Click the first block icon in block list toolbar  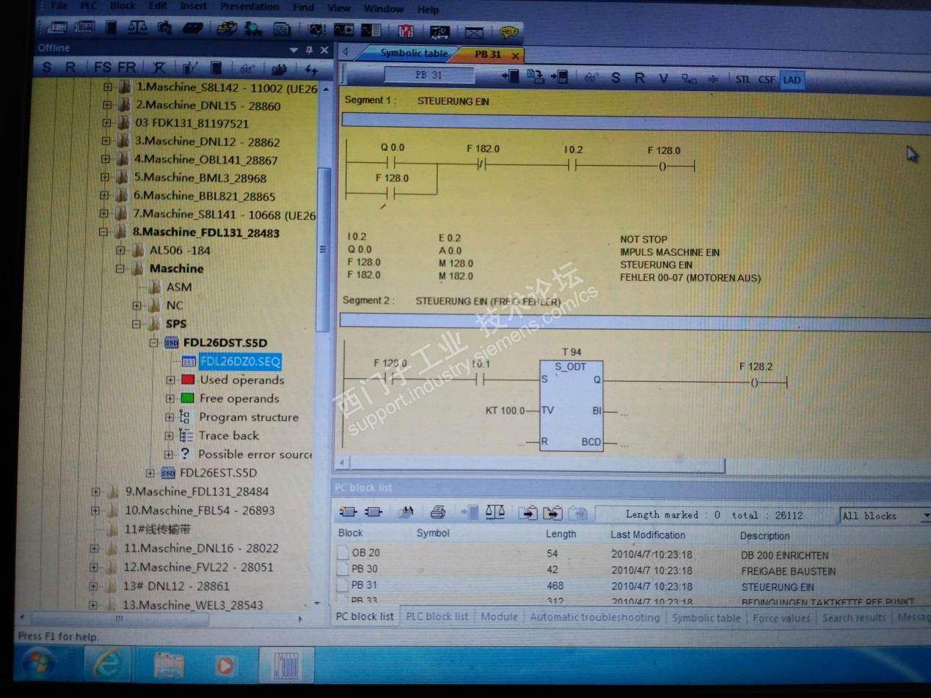pos(348,512)
